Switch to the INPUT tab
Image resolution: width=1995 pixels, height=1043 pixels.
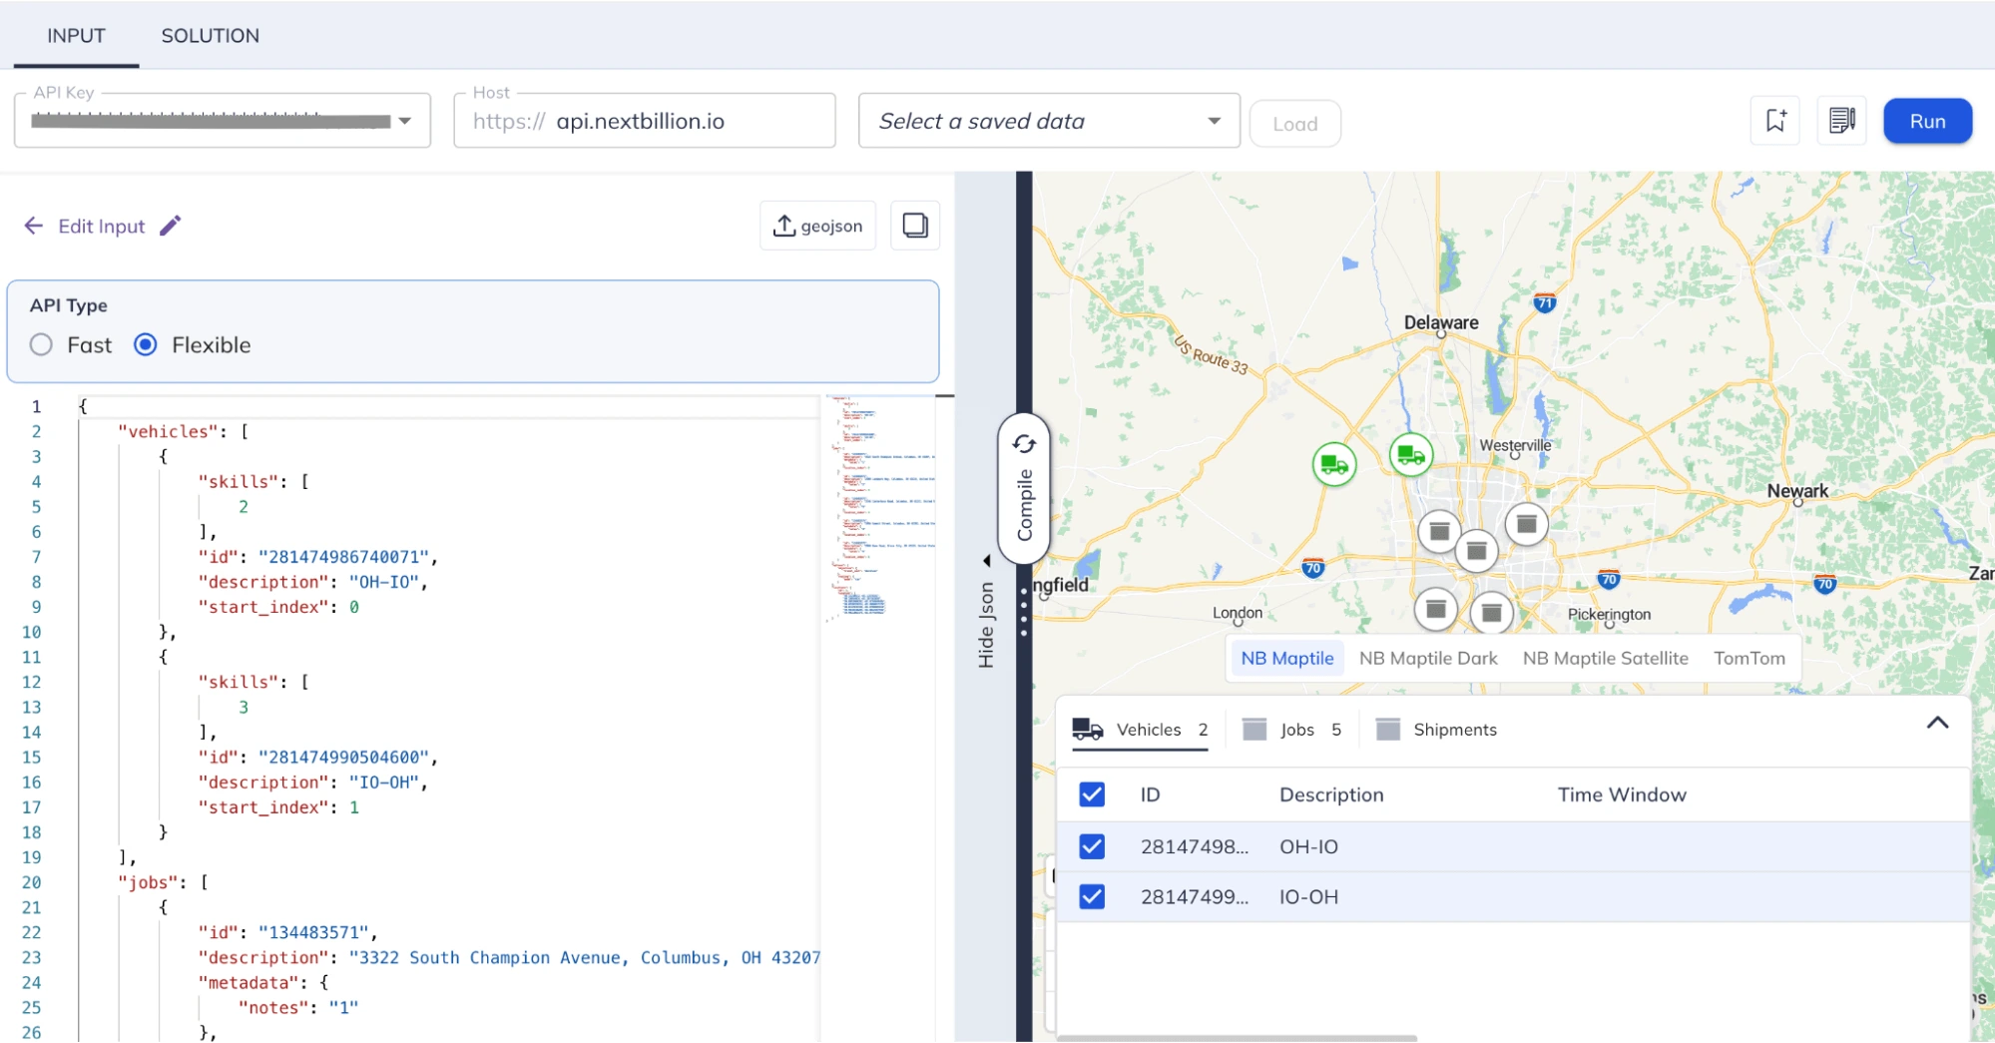(76, 35)
